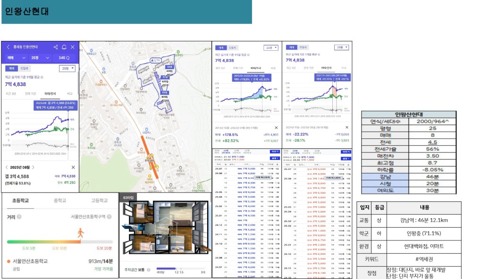Click the share icon in app header
The height and width of the screenshot is (279, 498).
tap(56, 47)
